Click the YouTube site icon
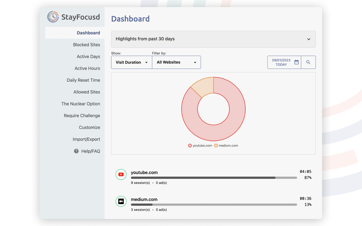 [x=121, y=174]
